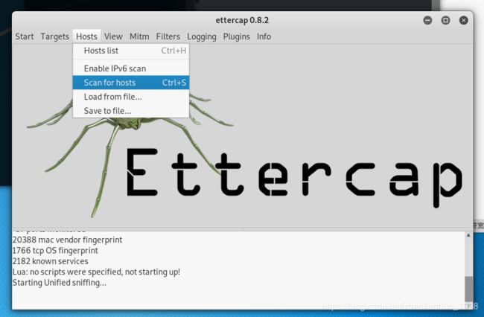Open the Info menu

264,36
